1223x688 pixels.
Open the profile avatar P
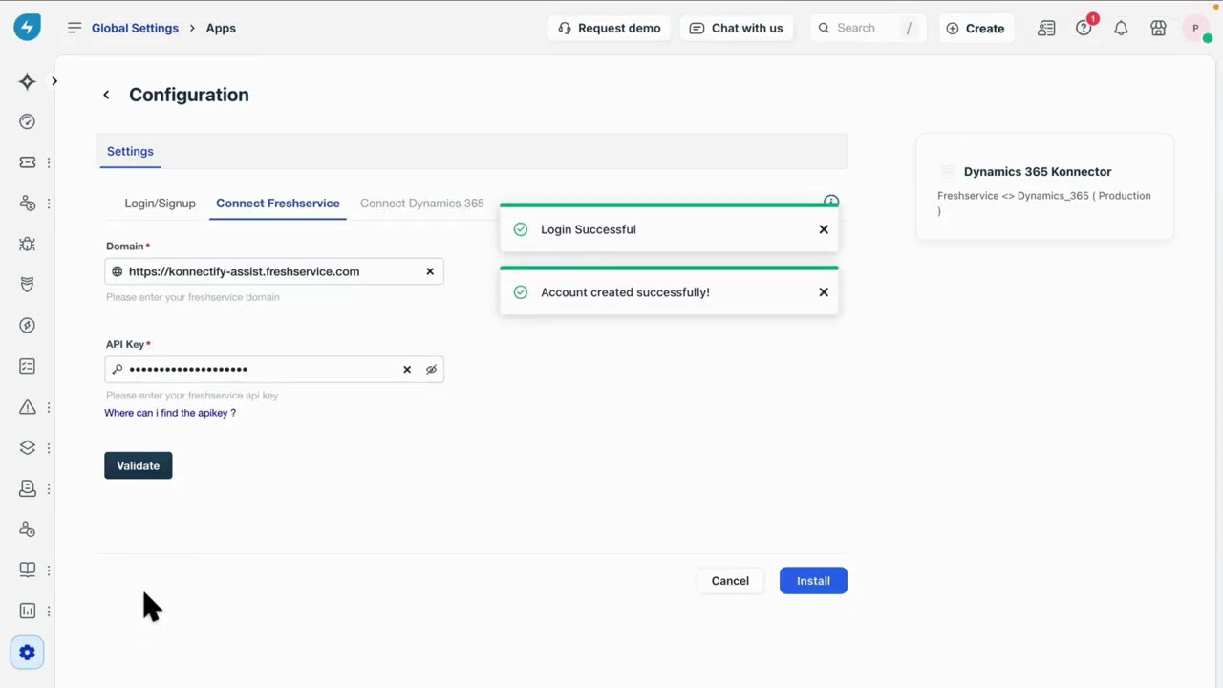pos(1195,28)
